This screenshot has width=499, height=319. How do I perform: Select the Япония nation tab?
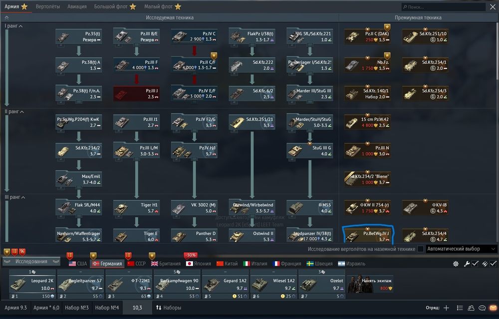click(x=198, y=264)
